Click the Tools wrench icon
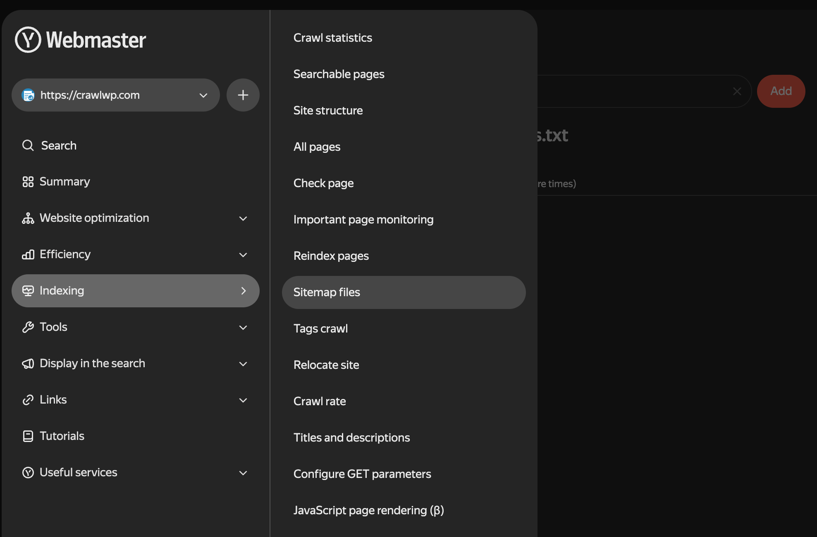This screenshot has width=817, height=537. click(x=28, y=327)
